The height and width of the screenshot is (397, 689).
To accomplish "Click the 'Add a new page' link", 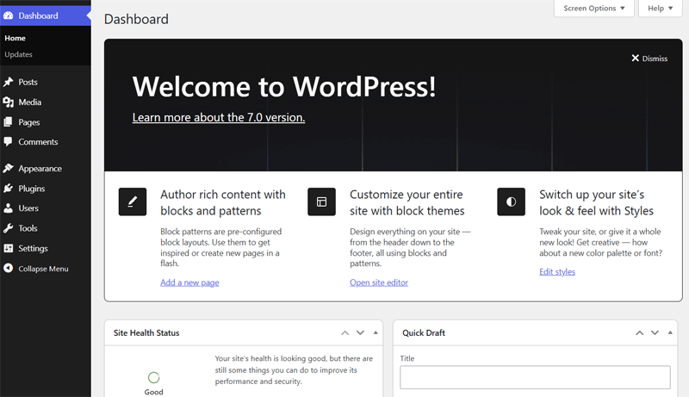I will [189, 282].
